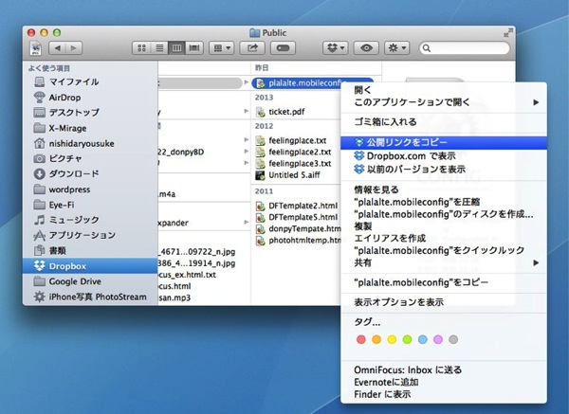Select ticket.pdf file

(286, 112)
